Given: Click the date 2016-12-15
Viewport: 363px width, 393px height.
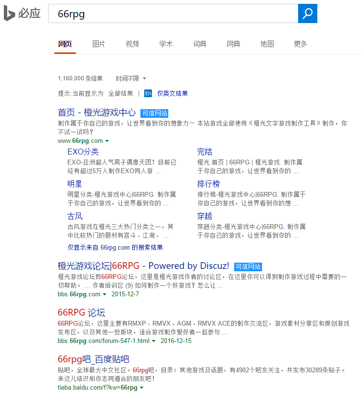Looking at the screenshot, I should pyautogui.click(x=176, y=341).
